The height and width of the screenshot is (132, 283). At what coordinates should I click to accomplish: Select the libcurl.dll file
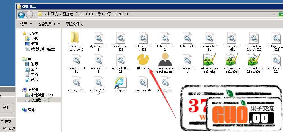click(165, 38)
